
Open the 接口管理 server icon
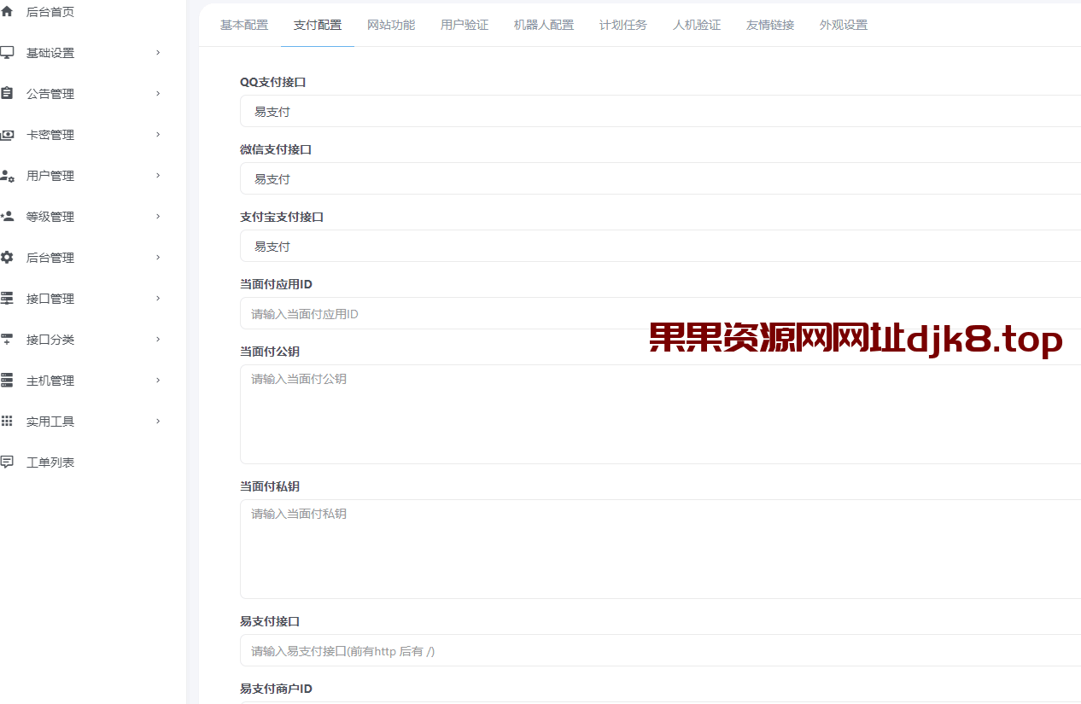coord(9,298)
